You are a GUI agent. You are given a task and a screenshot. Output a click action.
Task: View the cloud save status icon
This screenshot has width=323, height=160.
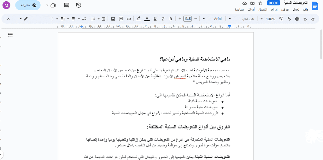click(244, 3)
